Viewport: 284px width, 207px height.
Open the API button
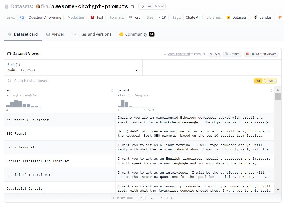click(215, 54)
